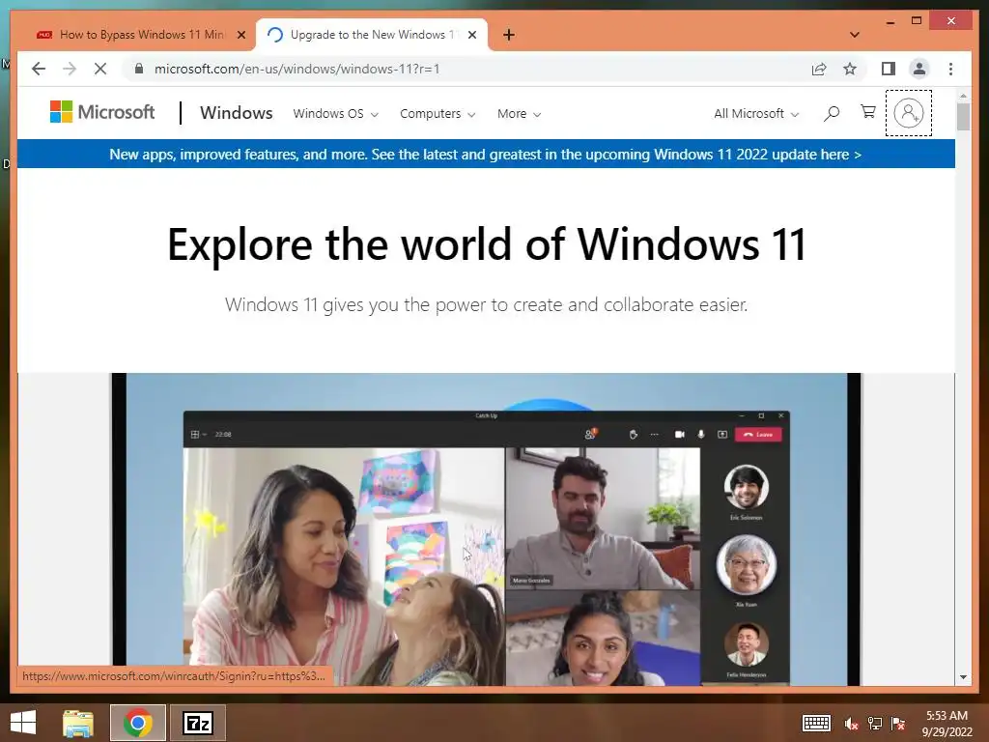This screenshot has height=742, width=989.
Task: Bookmark this page with the star icon
Action: [x=850, y=69]
